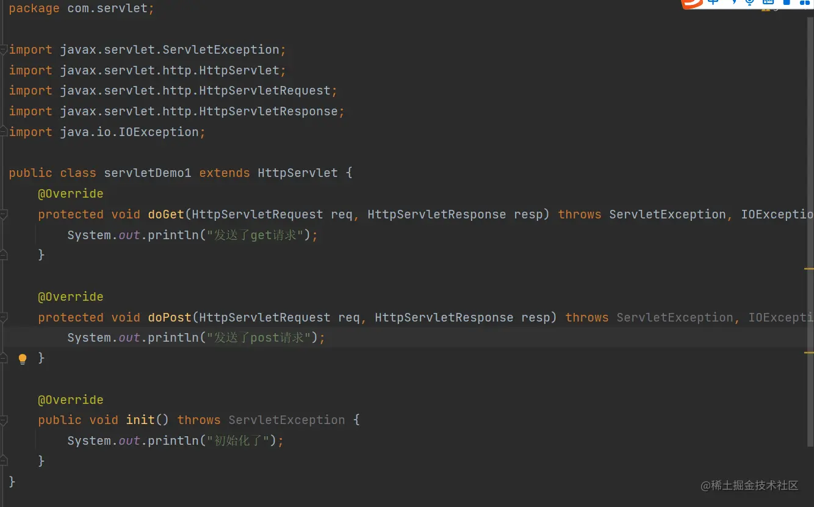The width and height of the screenshot is (814, 507).
Task: Click fold marker beside import java.io.IOException
Action: 3,132
